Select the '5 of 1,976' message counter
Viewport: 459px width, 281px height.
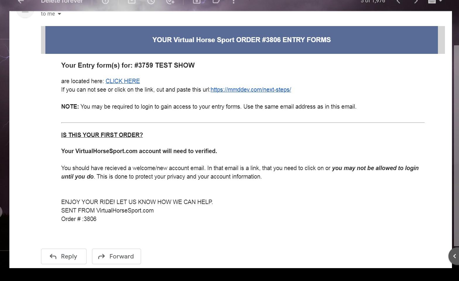pos(373,1)
